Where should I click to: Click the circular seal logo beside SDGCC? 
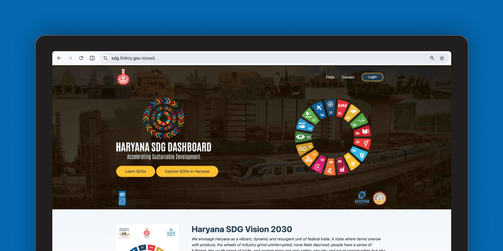coord(379,198)
